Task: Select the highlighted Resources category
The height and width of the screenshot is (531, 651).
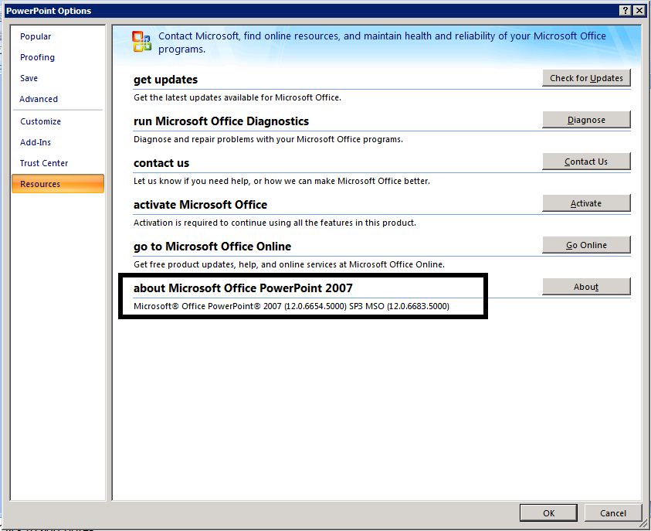Action: pos(58,184)
